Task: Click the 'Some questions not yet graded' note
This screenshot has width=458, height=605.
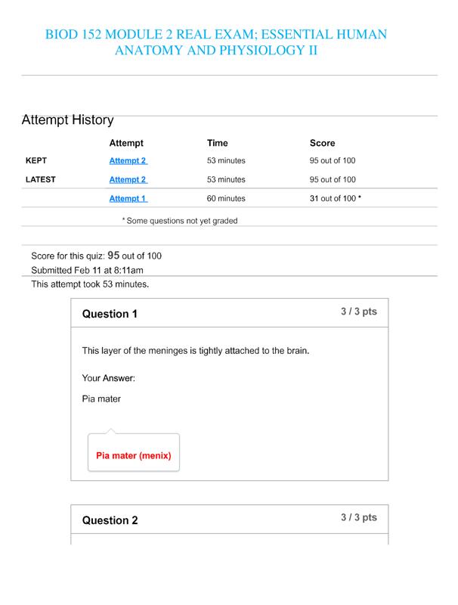Action: [x=180, y=221]
